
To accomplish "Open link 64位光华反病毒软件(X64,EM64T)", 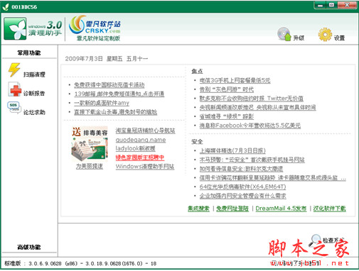I will (242, 187).
